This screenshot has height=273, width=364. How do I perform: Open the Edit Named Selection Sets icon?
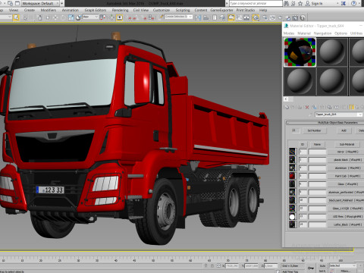pyautogui.click(x=161, y=17)
